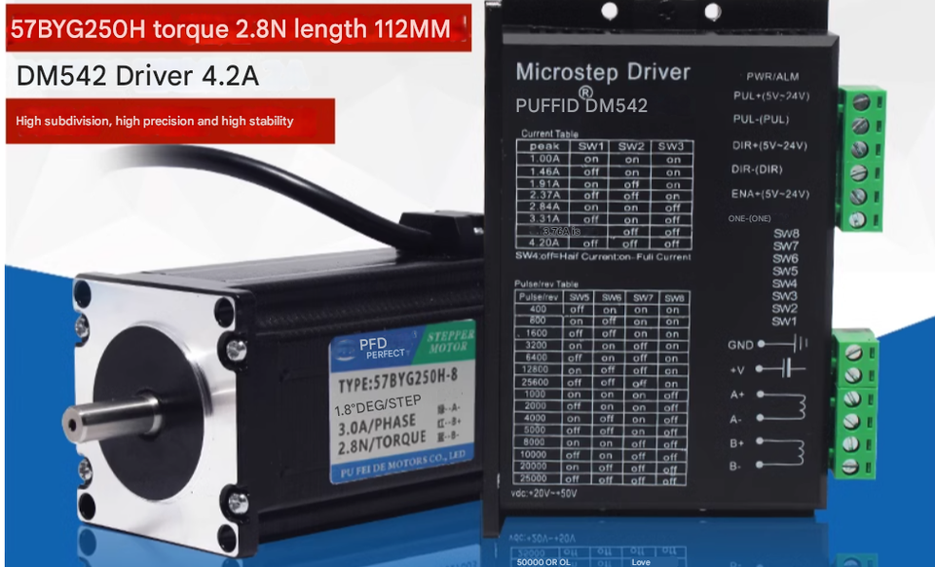Click the "6400" pulse/rev value
Viewport: 935px width, 567px height.
(x=536, y=358)
